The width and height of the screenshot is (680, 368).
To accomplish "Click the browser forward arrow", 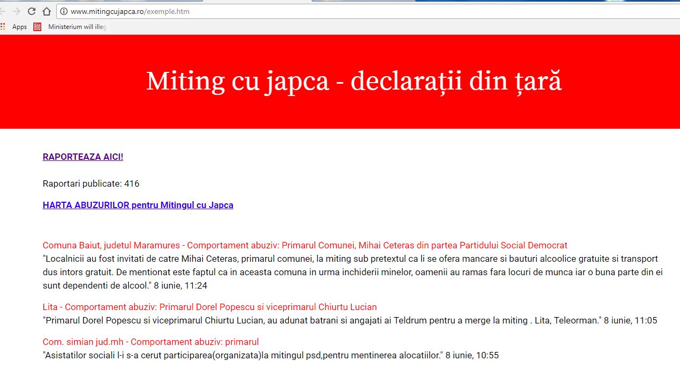I will pyautogui.click(x=17, y=11).
